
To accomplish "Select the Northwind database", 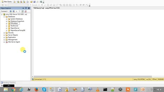I will click(x=14, y=26).
